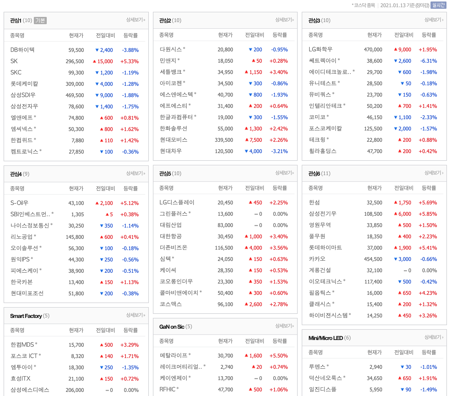Open stock 원익IPS
The width and height of the screenshot is (449, 396).
tap(20, 259)
